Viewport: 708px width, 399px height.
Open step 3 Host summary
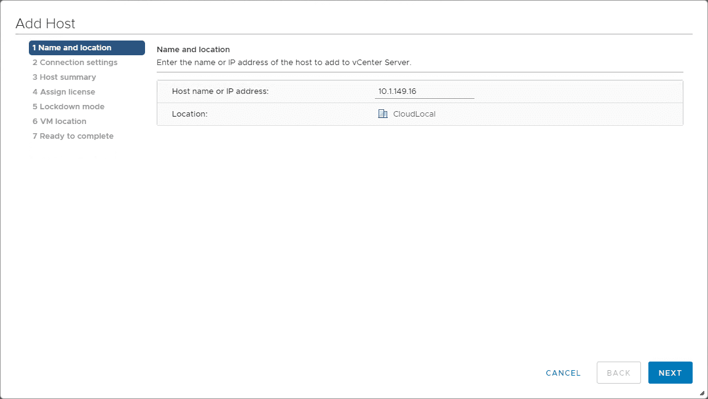(65, 77)
